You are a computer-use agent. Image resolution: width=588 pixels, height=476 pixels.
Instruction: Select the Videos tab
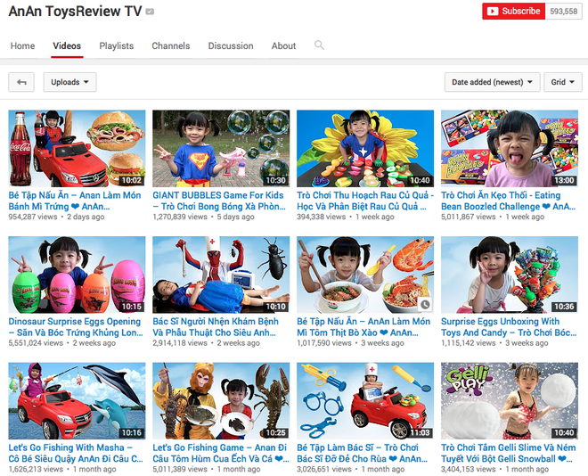point(67,45)
